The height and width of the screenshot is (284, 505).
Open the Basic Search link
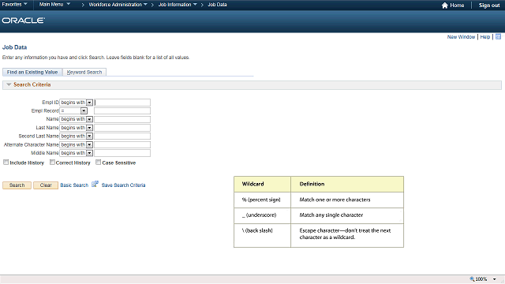coord(74,185)
